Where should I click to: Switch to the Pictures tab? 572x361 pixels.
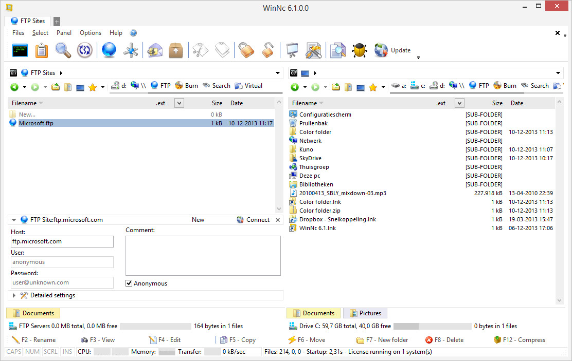click(365, 313)
